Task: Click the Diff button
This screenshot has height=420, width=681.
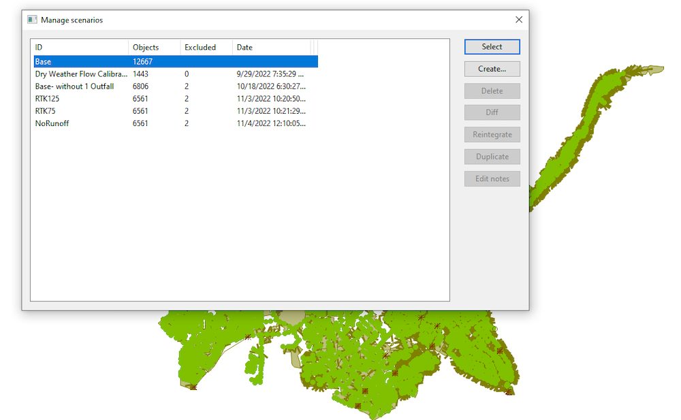Action: [x=492, y=112]
